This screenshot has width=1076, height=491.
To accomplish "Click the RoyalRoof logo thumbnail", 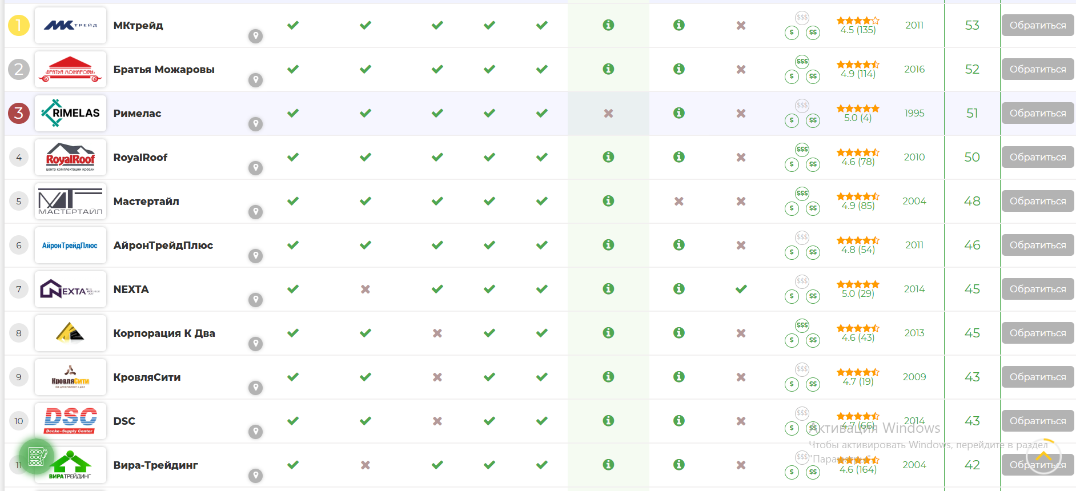I will pos(70,157).
